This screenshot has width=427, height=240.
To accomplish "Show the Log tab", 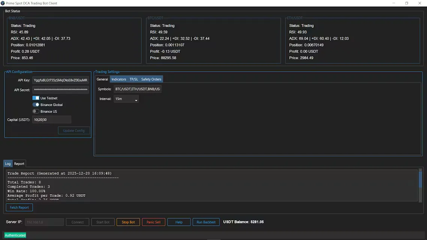I will point(8,164).
